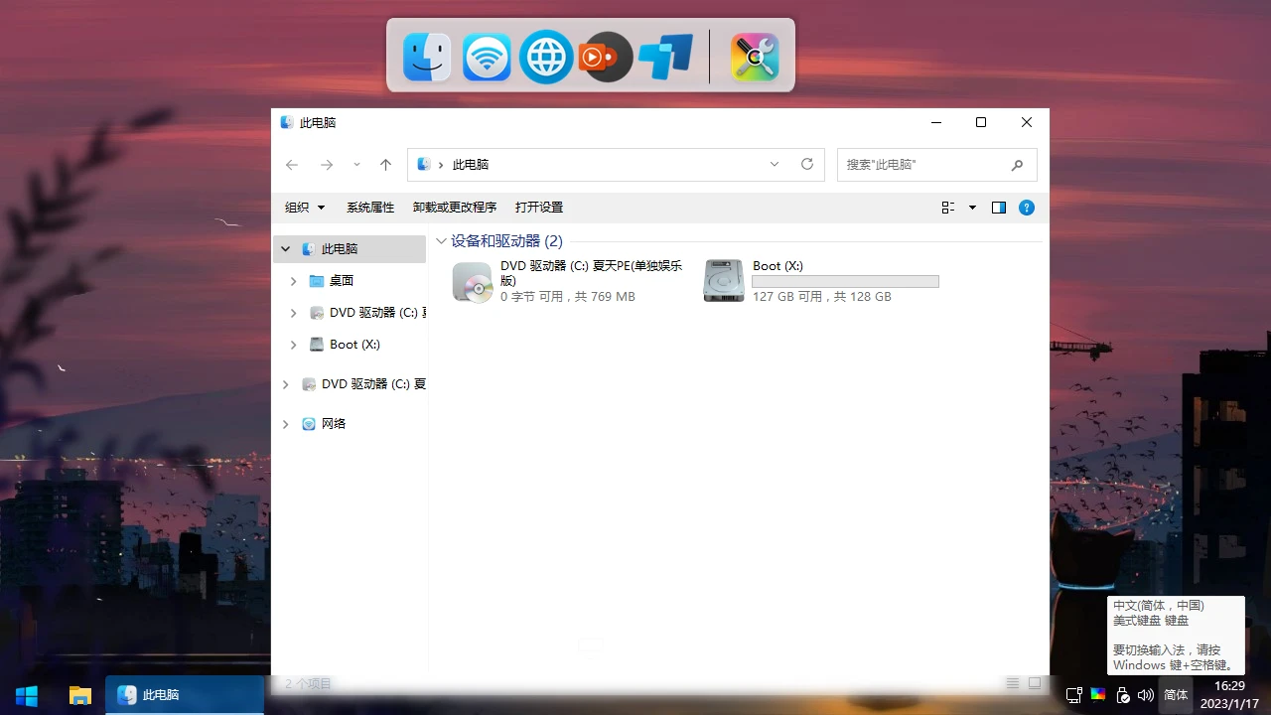Collapse the 设备和驱动器 group
1271x715 pixels.
[442, 241]
